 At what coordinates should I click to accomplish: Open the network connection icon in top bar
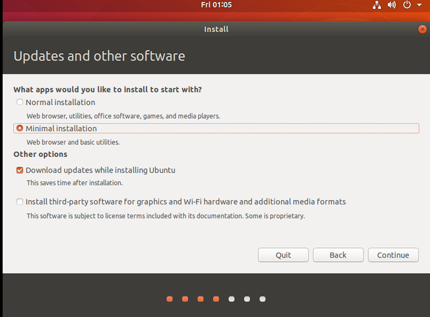point(377,5)
